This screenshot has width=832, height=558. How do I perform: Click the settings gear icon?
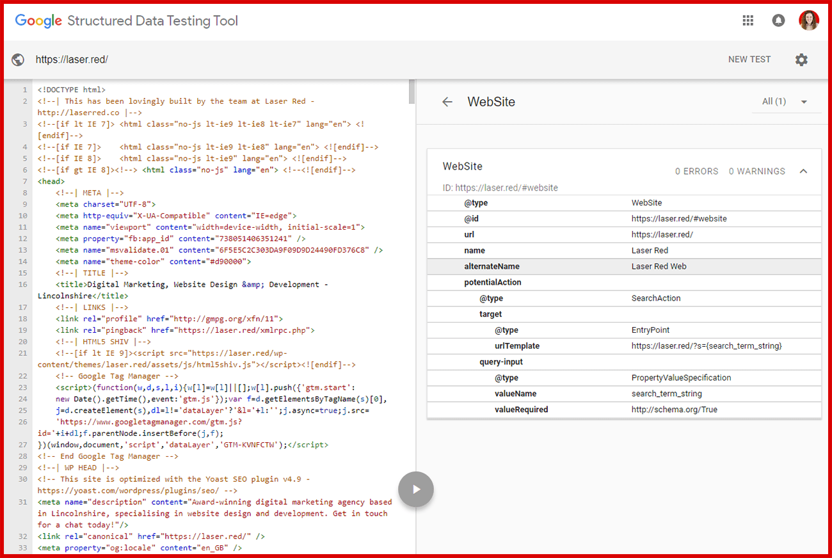point(801,60)
